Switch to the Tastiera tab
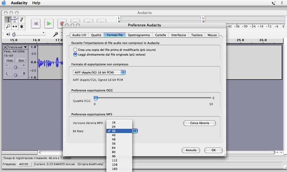Image resolution: width=287 pixels, height=172 pixels. click(197, 35)
